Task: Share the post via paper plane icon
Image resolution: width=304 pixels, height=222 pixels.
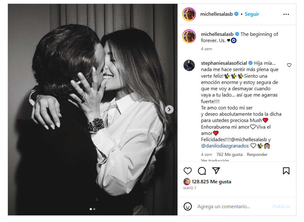Action: 216,171
